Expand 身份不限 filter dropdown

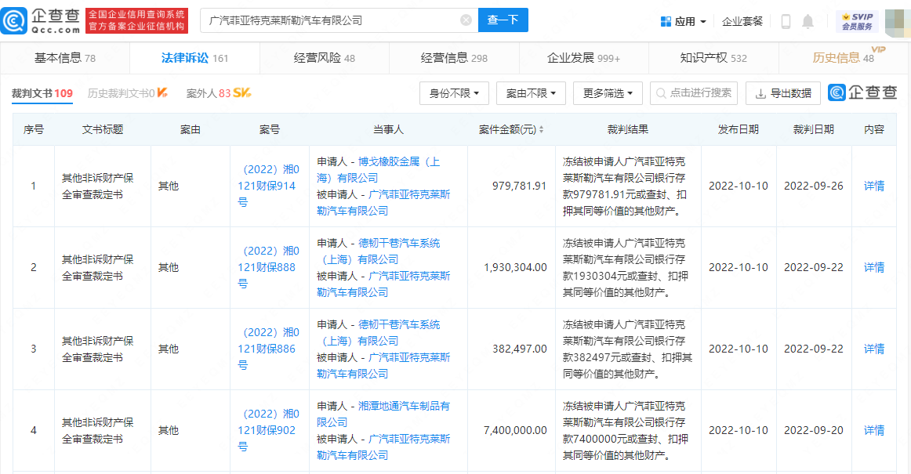point(455,93)
